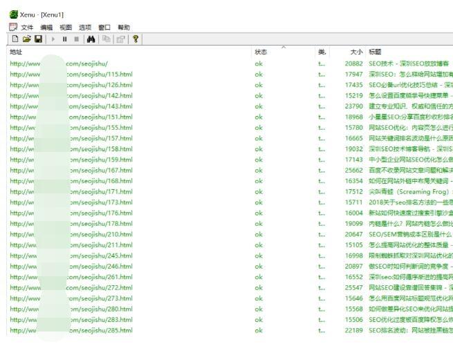Sort by the 标题 column header

(409, 52)
